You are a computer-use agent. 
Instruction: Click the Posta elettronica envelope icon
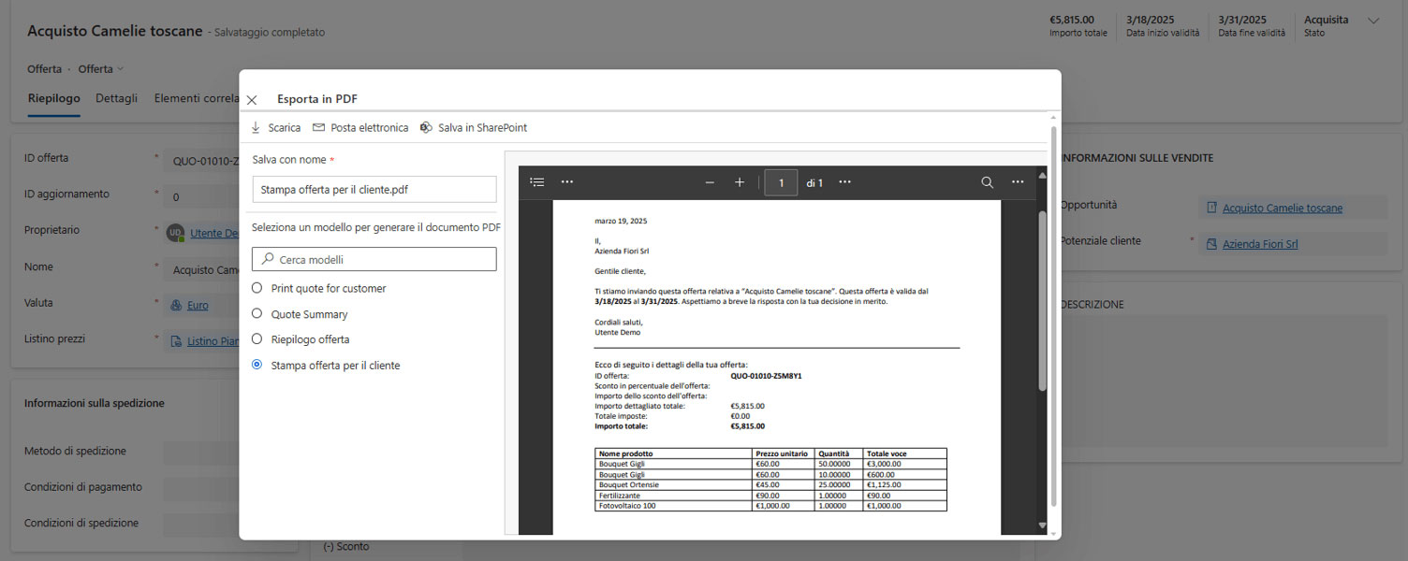(x=318, y=128)
